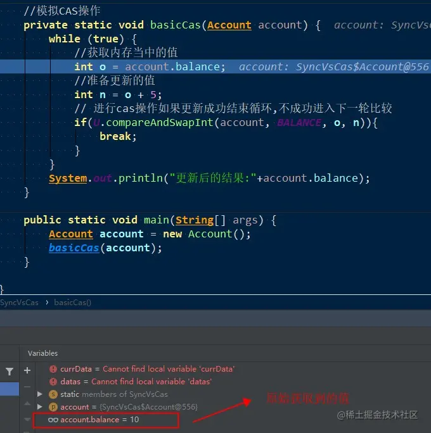Click the frames filter funnel icon
Screen dimensions: 431x433
click(x=10, y=372)
